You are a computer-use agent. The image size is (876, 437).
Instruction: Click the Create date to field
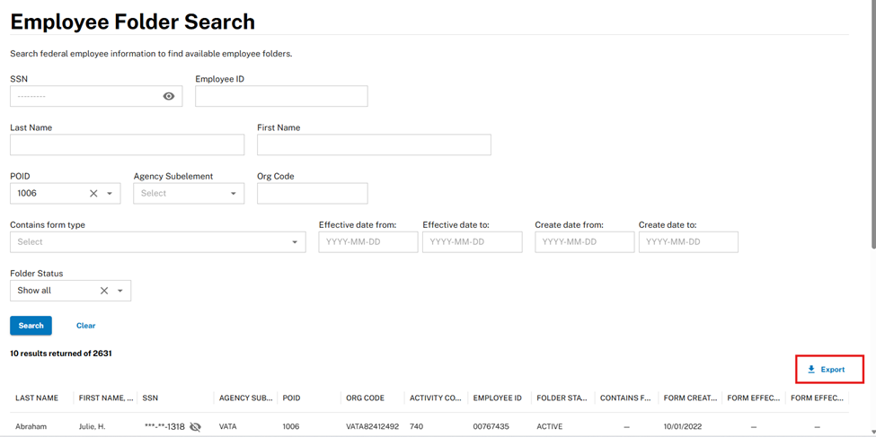[688, 241]
